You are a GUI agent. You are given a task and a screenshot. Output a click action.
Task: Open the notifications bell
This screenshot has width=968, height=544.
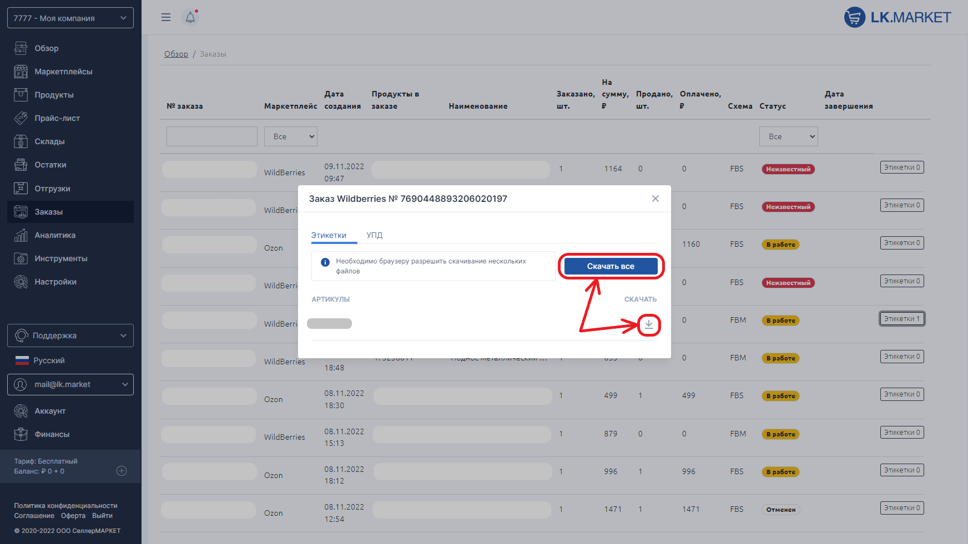[x=190, y=17]
